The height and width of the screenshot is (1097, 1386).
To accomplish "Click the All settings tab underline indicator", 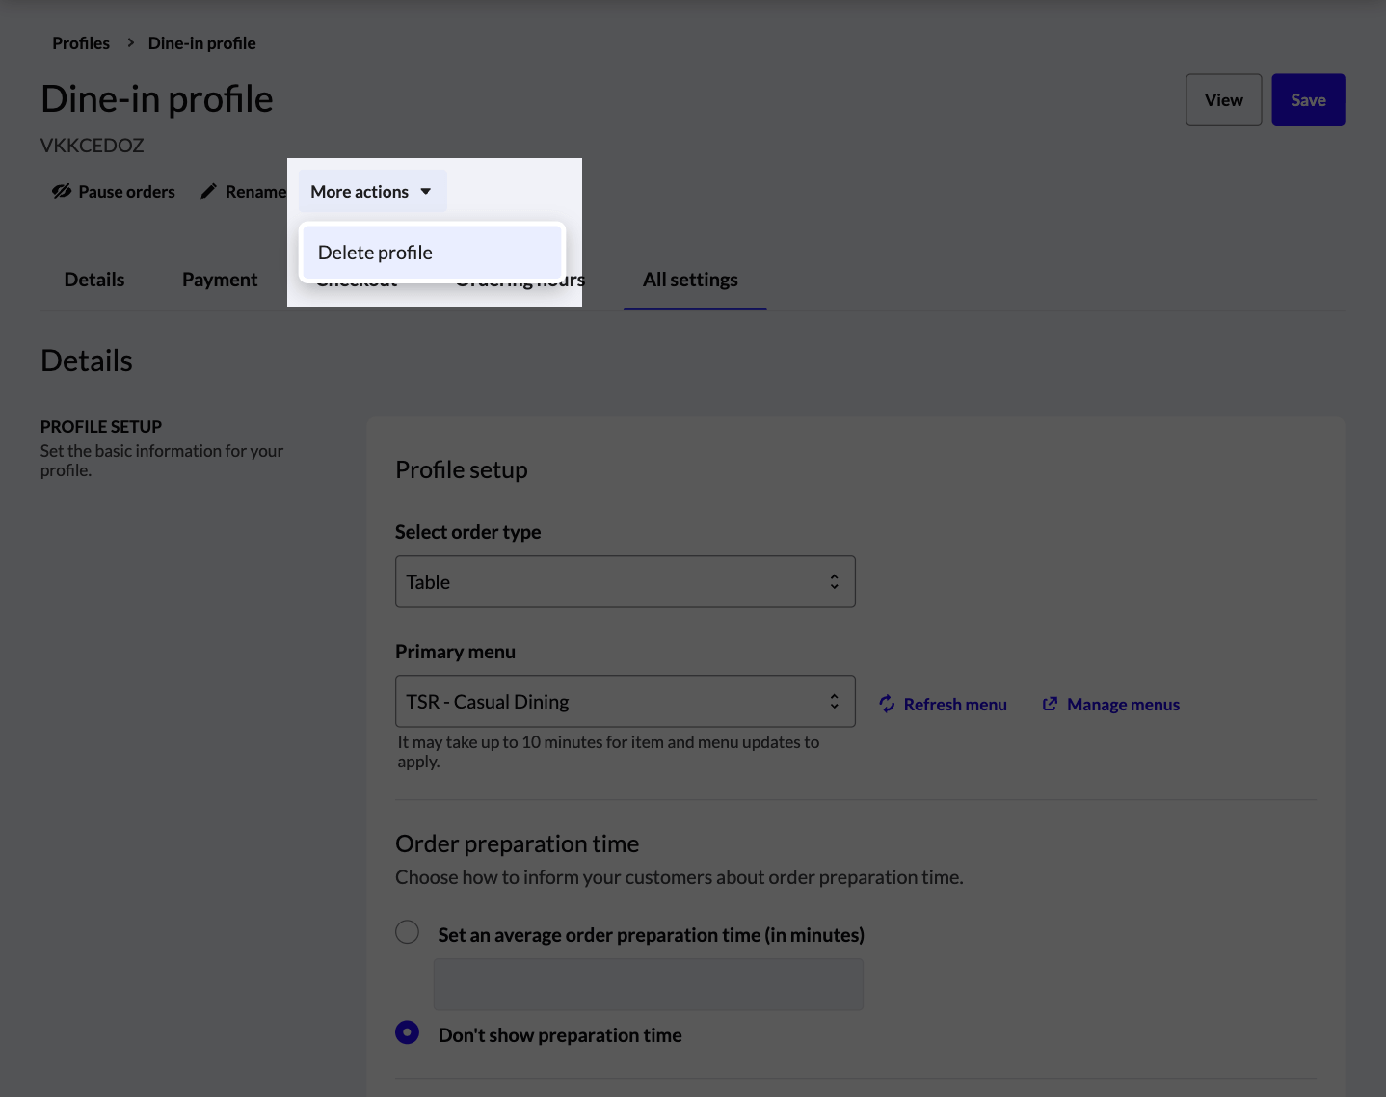I will tap(694, 308).
